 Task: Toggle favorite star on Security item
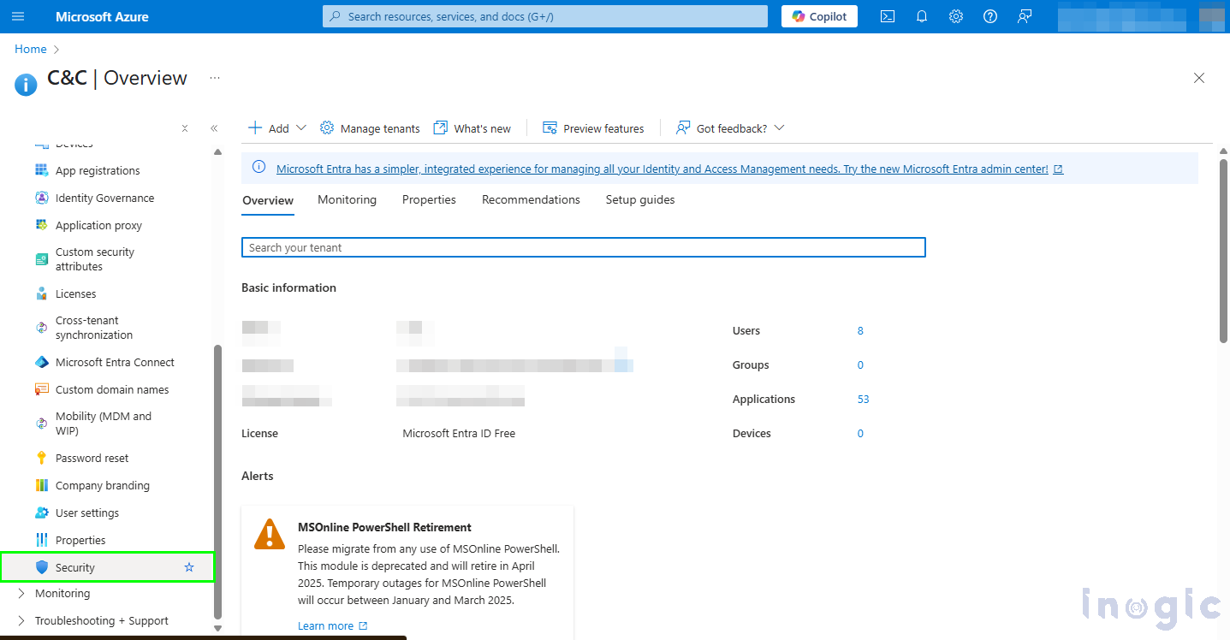pos(189,567)
